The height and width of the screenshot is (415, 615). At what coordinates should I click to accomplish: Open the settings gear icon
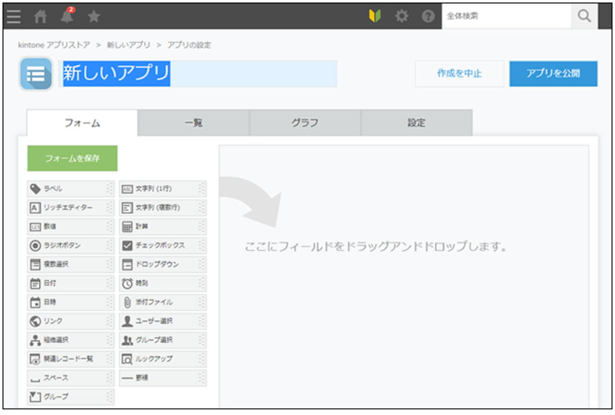click(x=402, y=17)
